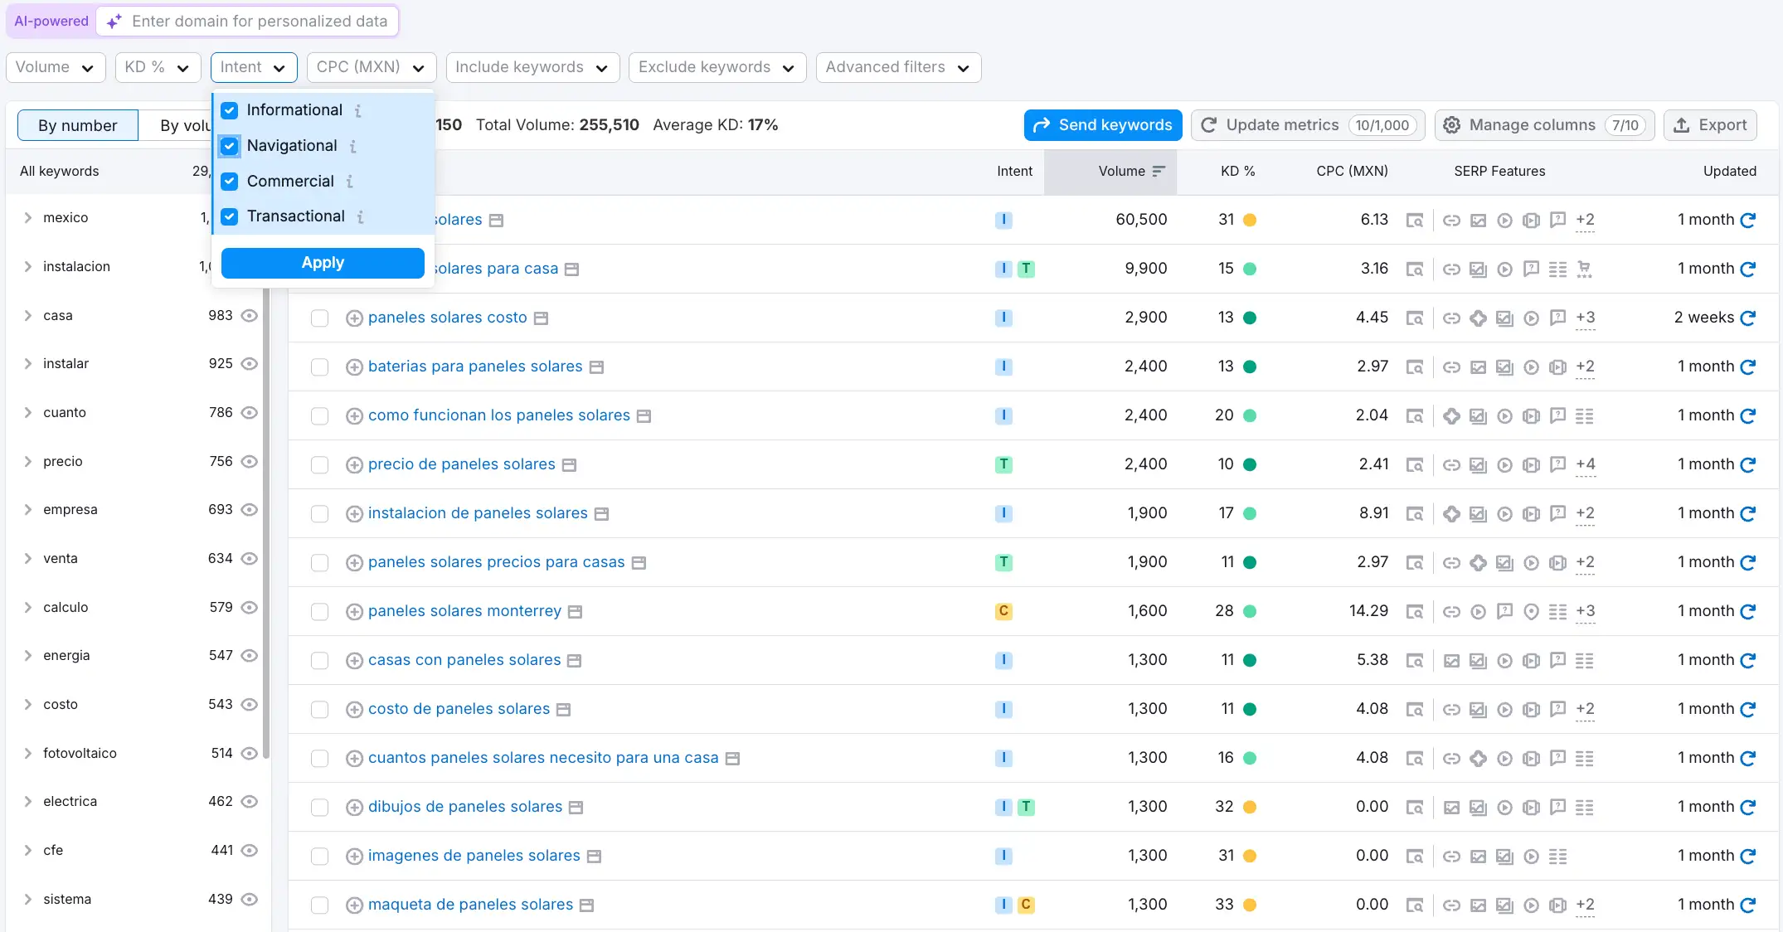Select checkbox for baterias para paneles solares
The height and width of the screenshot is (932, 1783).
(319, 367)
